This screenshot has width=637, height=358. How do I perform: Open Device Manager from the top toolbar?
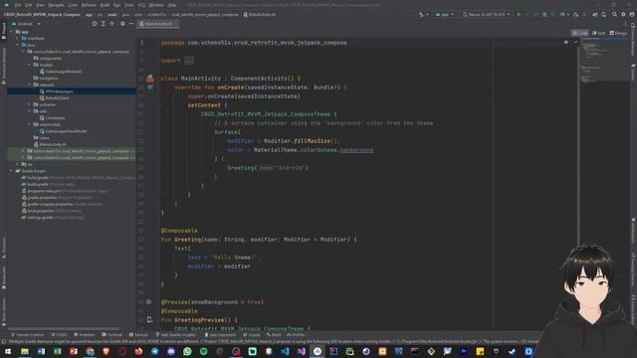coord(604,14)
